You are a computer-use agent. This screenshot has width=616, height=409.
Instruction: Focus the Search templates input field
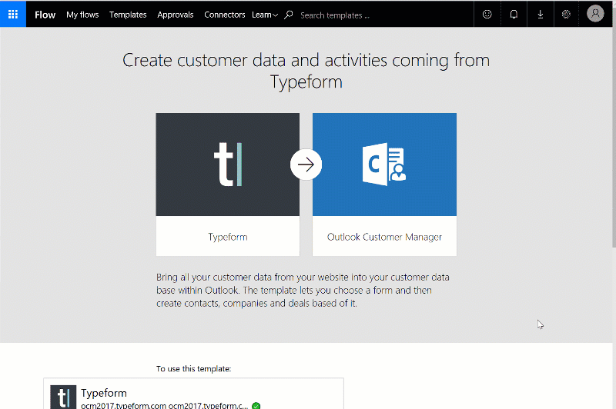[335, 15]
